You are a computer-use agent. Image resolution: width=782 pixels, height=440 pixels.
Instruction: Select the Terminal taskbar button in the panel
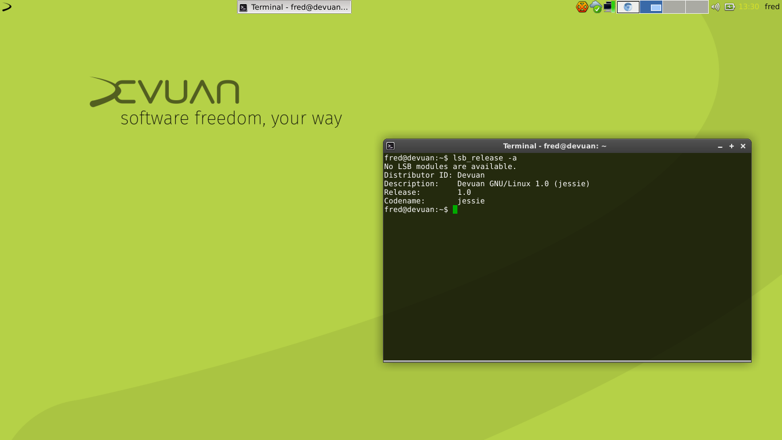click(x=294, y=7)
